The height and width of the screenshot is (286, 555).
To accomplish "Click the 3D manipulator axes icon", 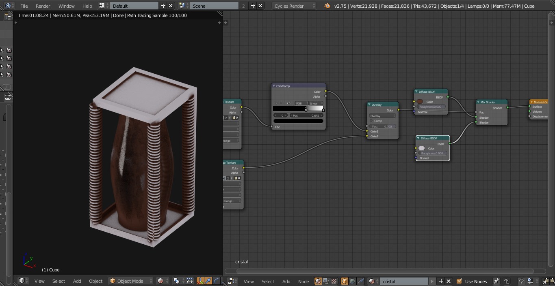I will [x=200, y=281].
